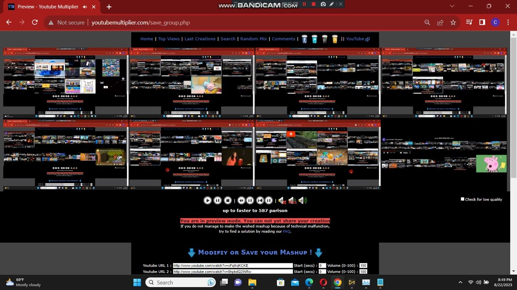Share this page icon in address bar
The height and width of the screenshot is (290, 517).
tap(440, 23)
